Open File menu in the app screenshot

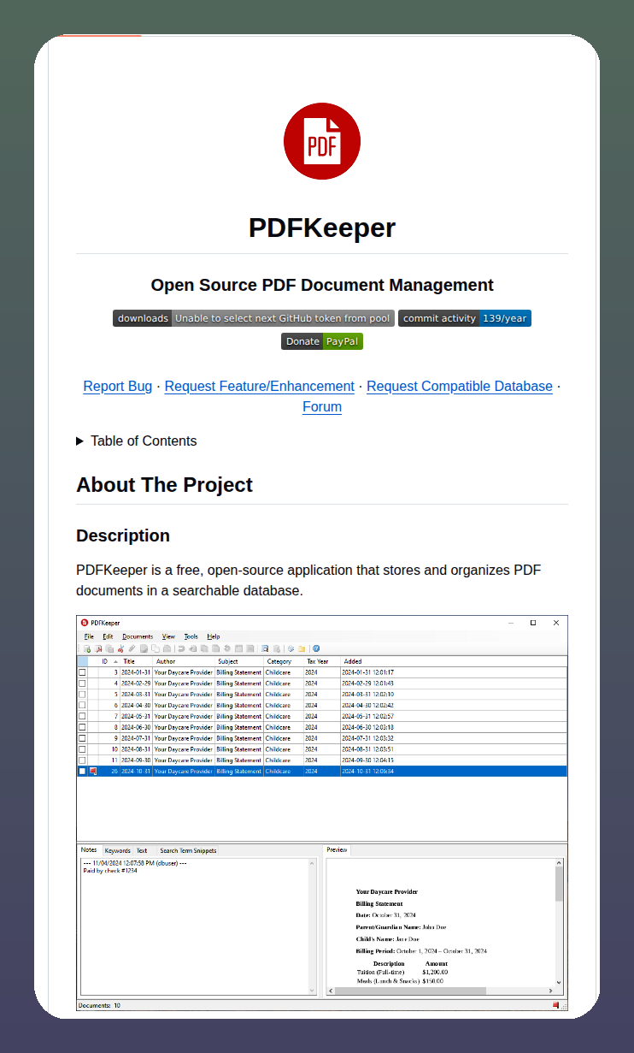89,636
